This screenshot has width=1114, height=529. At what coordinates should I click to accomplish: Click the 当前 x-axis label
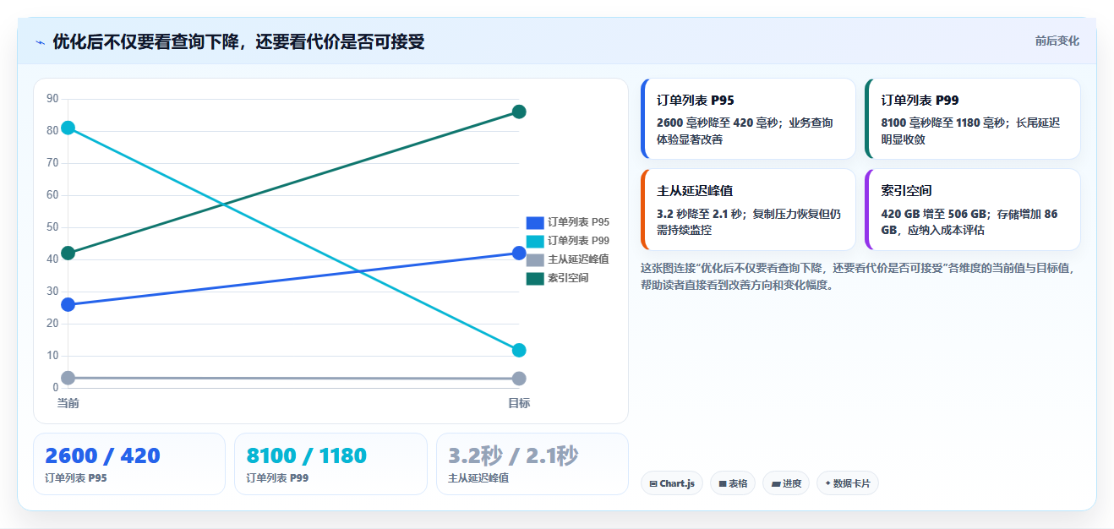coord(68,403)
